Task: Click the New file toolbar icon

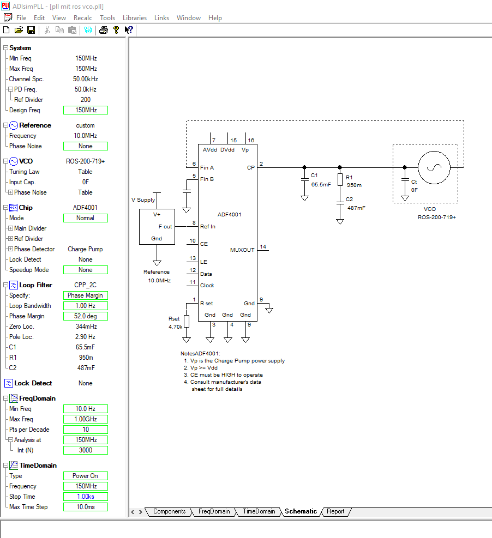Action: coord(6,30)
